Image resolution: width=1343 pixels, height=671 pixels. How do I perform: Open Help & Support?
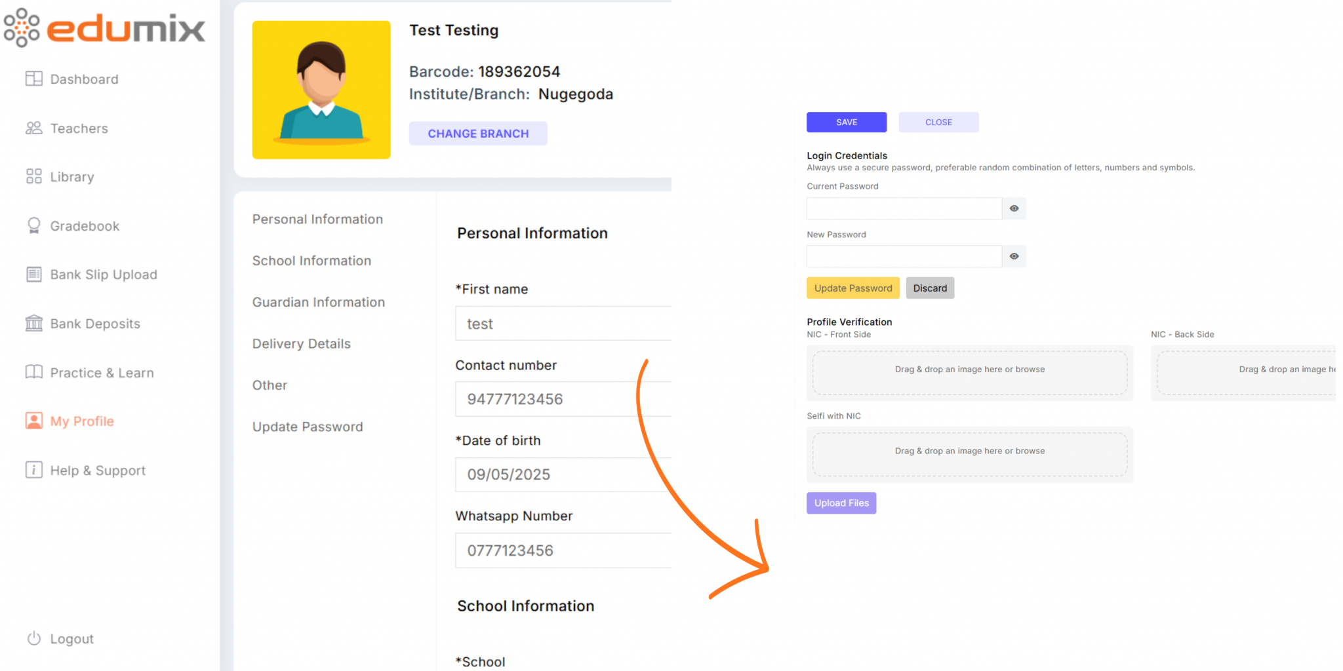click(97, 470)
